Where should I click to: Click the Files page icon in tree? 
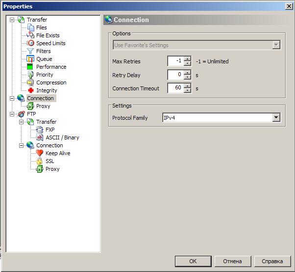[30, 27]
